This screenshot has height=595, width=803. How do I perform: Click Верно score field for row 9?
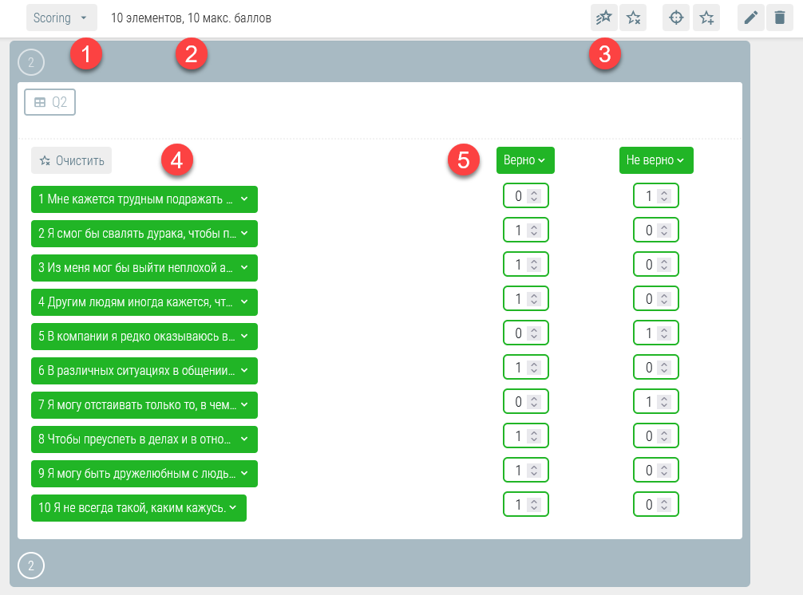click(x=526, y=470)
